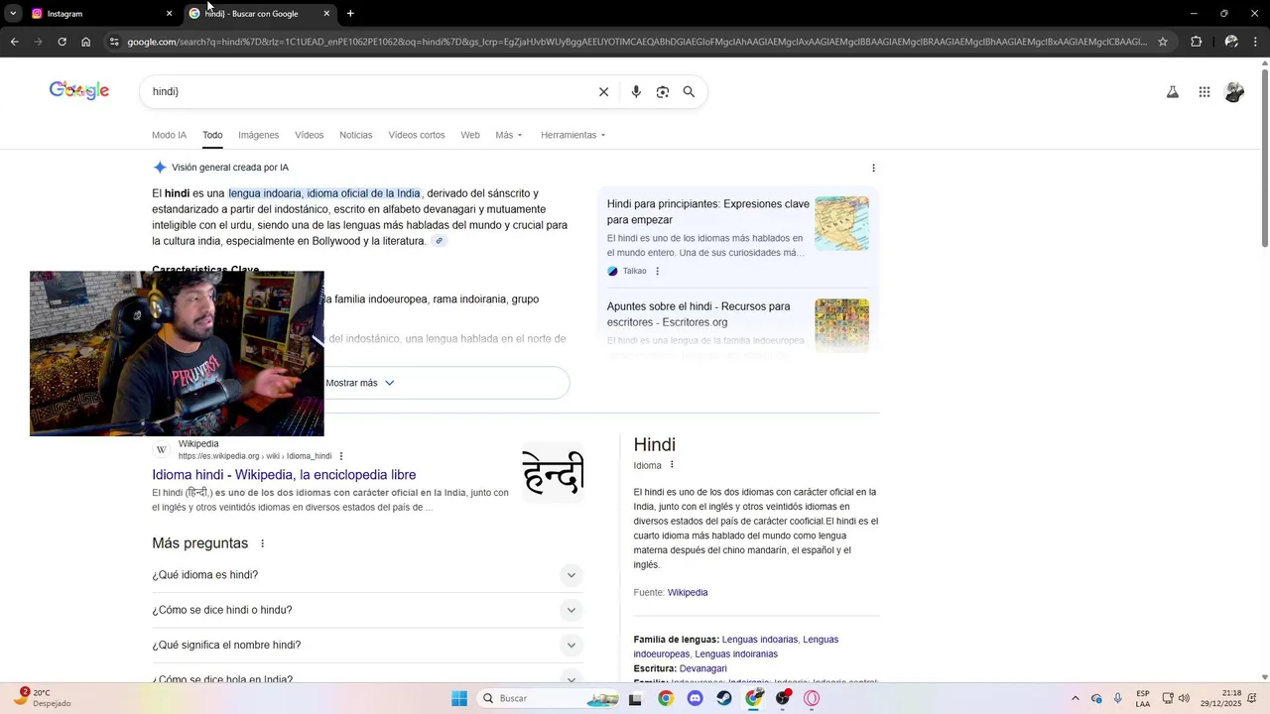Open the Google account profile picture

[x=1234, y=92]
